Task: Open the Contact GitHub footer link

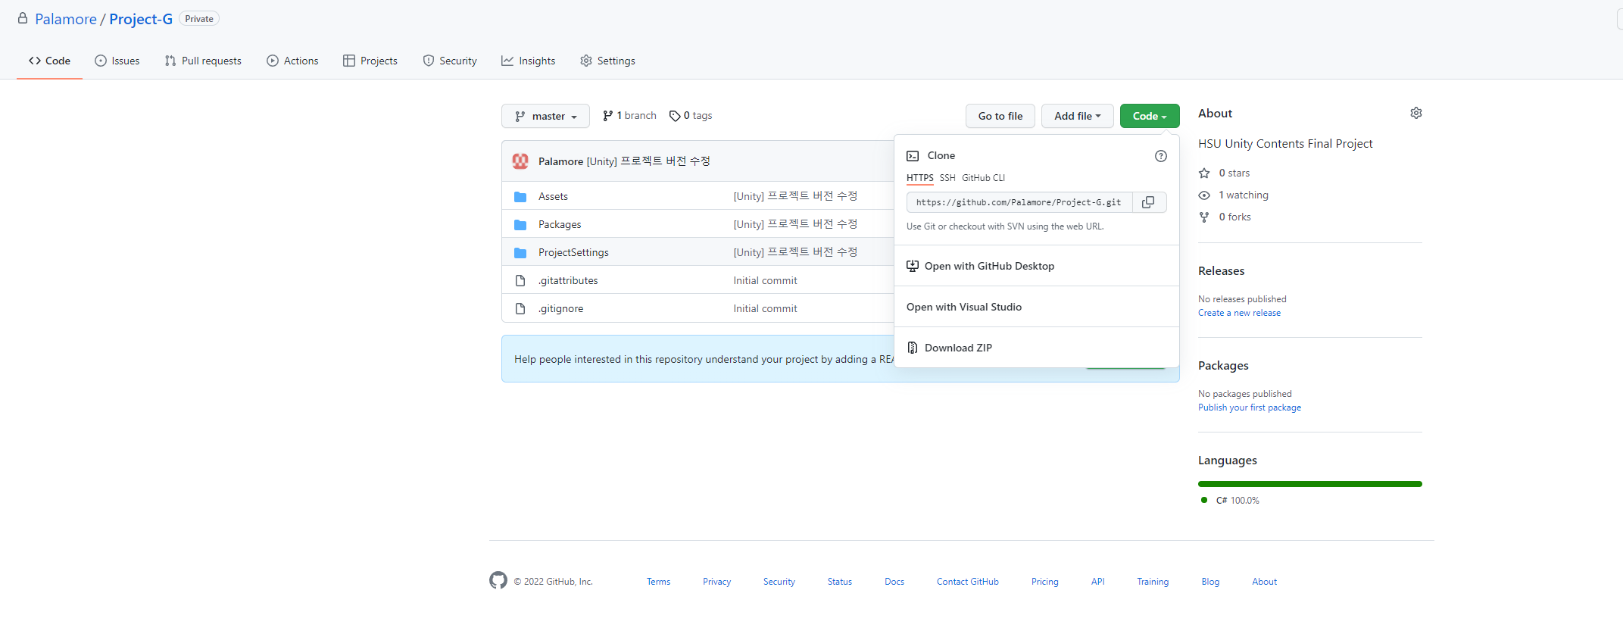Action: [967, 582]
